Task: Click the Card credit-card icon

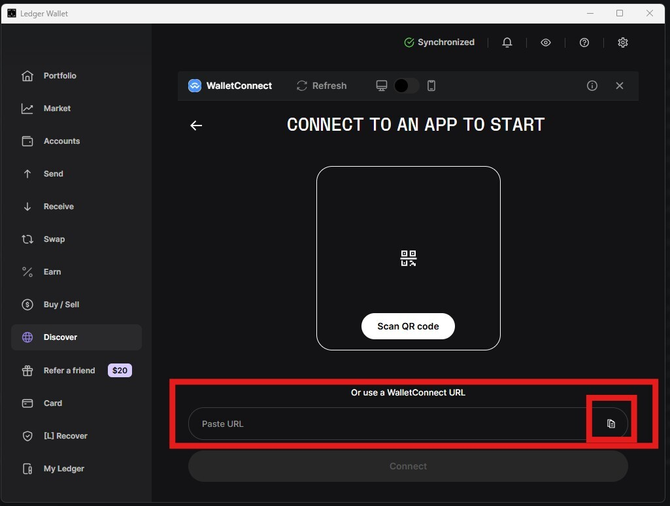Action: 27,403
